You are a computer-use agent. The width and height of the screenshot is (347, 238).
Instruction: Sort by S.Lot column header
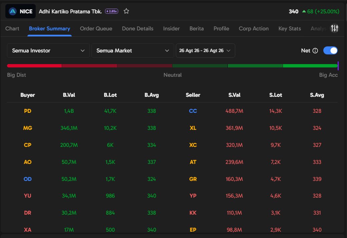tap(276, 95)
